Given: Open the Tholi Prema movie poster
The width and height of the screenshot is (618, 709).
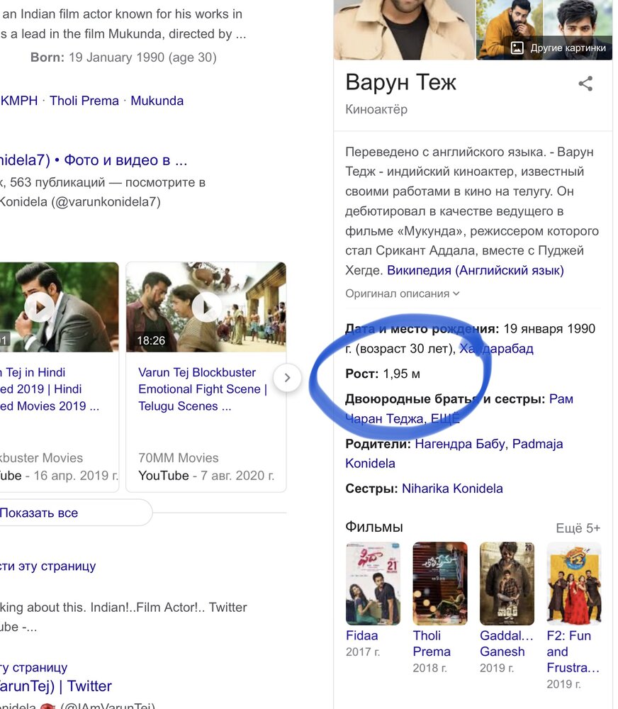Looking at the screenshot, I should click(x=440, y=584).
